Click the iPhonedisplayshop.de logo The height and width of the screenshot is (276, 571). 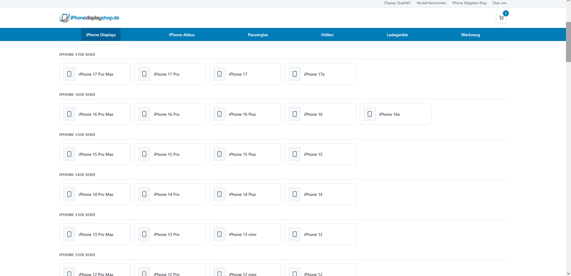click(89, 18)
